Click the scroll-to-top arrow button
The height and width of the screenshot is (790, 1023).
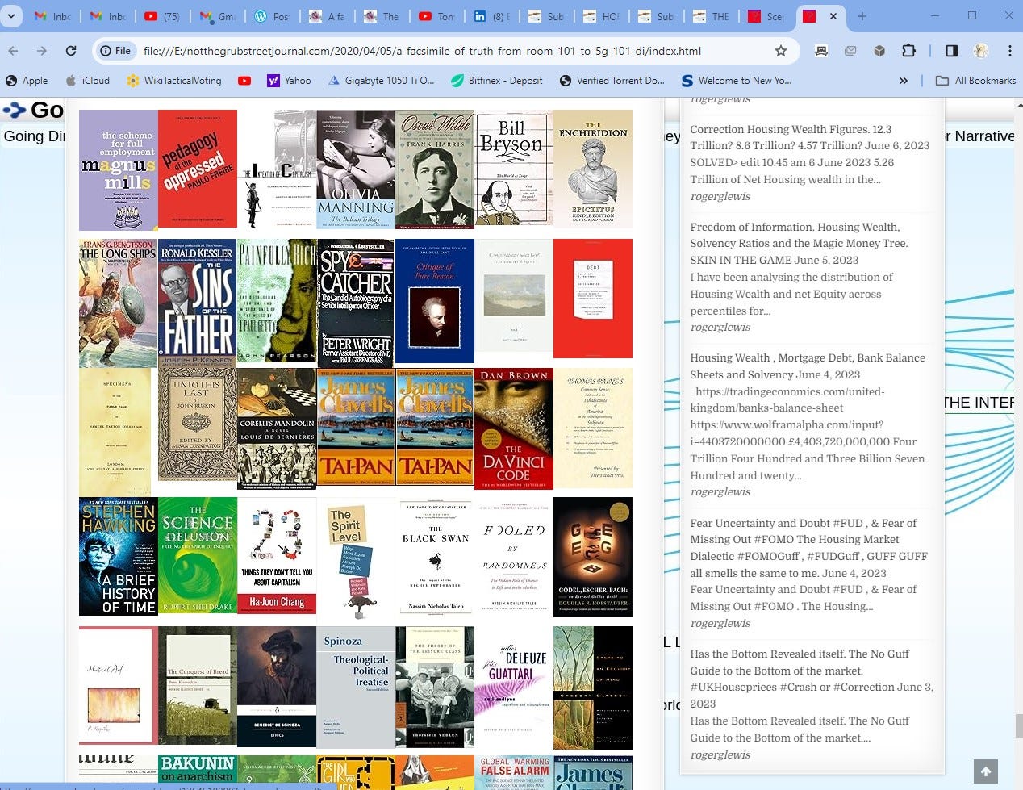pos(985,771)
